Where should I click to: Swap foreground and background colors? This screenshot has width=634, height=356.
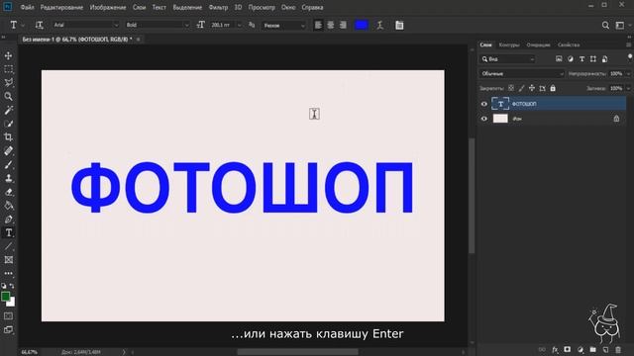(x=12, y=286)
